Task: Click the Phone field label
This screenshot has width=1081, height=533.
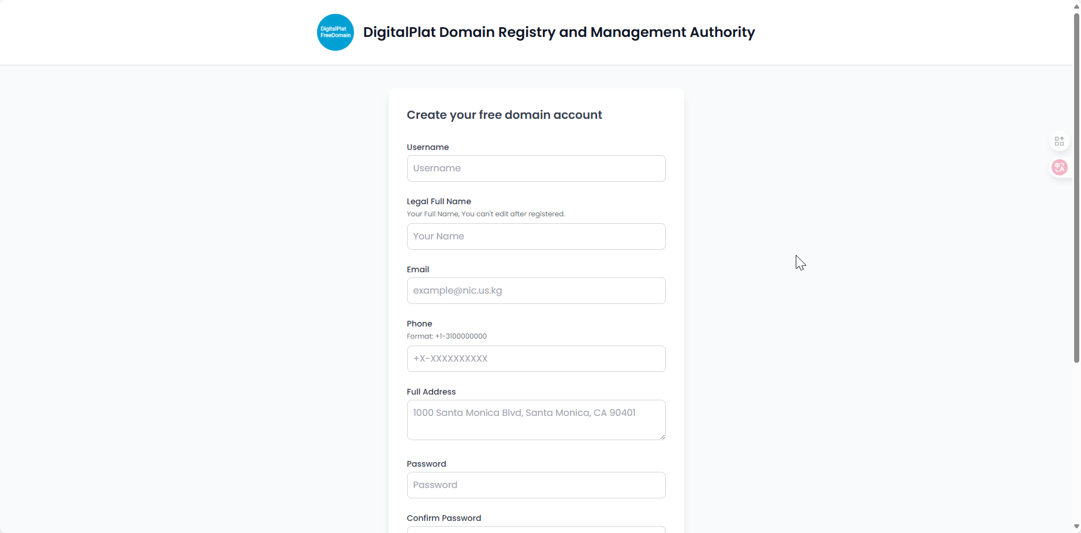Action: click(x=419, y=324)
